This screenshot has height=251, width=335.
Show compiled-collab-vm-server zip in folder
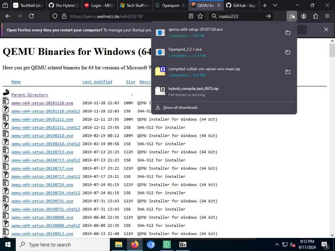(x=288, y=72)
